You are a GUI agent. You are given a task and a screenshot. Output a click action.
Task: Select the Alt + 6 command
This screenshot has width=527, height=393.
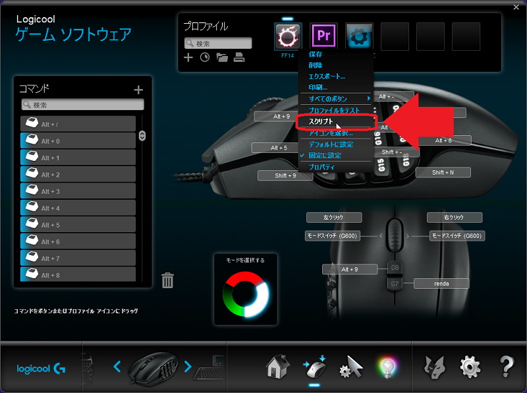78,241
